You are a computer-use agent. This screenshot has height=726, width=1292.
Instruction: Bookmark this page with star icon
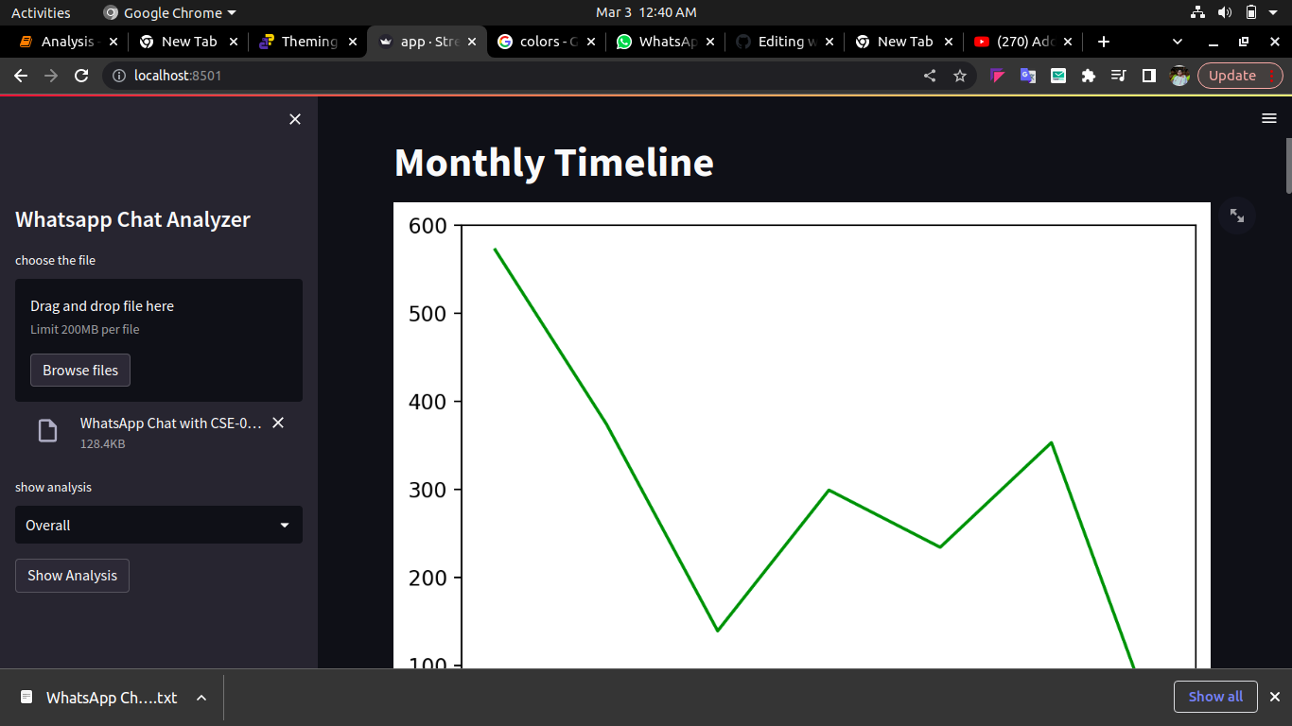click(x=960, y=76)
